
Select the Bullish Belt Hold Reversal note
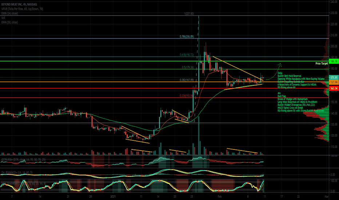[289, 76]
